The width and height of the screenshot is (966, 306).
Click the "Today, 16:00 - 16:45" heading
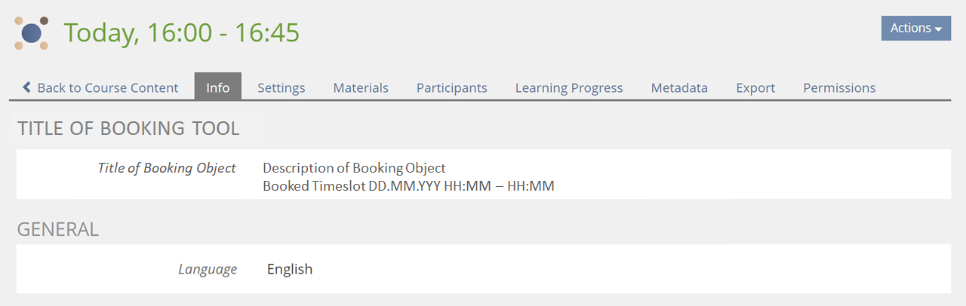tap(181, 32)
